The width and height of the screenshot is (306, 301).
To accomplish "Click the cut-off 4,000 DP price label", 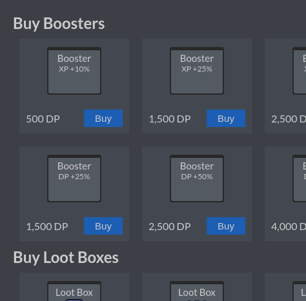I will click(289, 227).
